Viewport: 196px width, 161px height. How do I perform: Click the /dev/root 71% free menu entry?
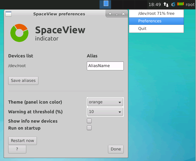[156, 14]
